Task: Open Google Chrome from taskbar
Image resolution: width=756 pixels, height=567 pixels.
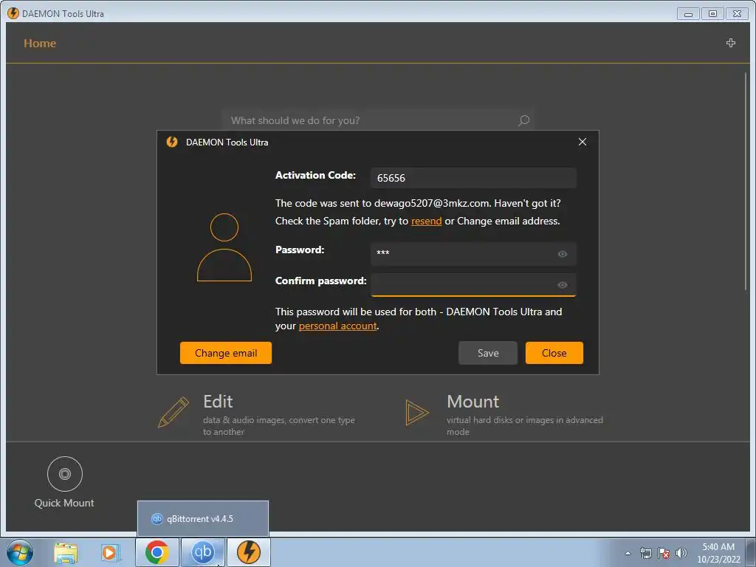Action: 157,552
